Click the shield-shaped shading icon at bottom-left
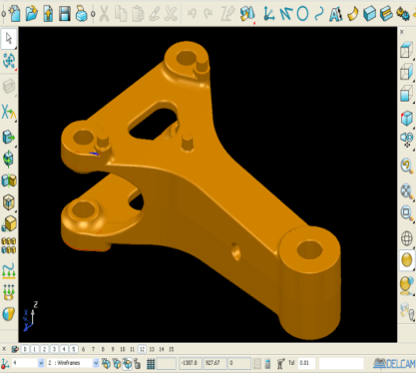 [x=9, y=314]
